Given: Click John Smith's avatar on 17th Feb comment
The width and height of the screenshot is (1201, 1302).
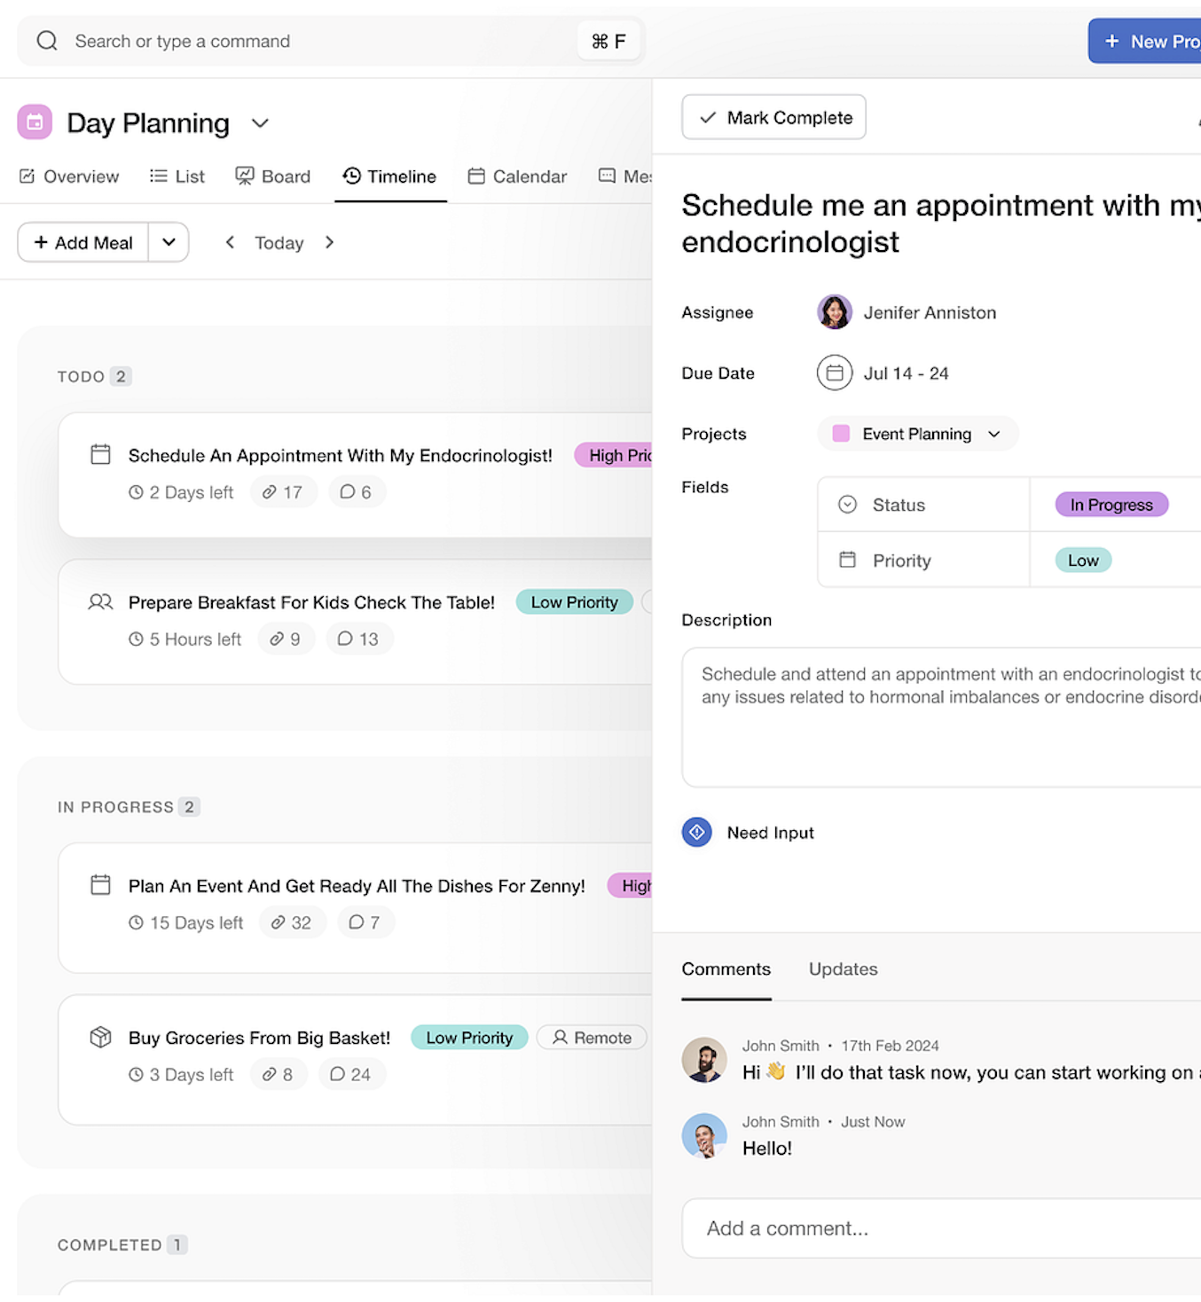Looking at the screenshot, I should (x=704, y=1060).
